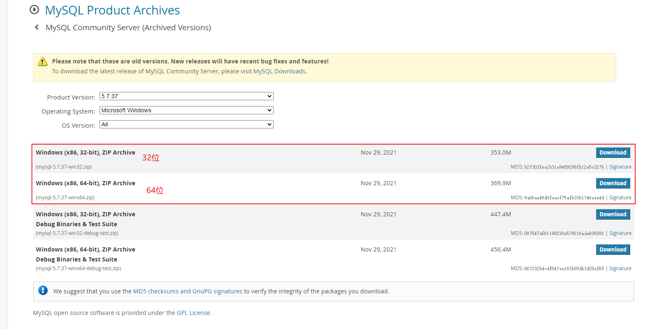
Task: Click the MD5 hash starting with 9a86ae
Action: (564, 198)
